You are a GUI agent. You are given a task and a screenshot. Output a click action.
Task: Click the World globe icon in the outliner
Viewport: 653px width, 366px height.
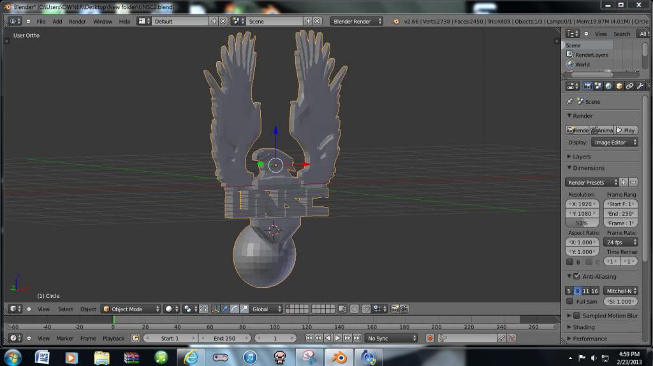click(570, 64)
